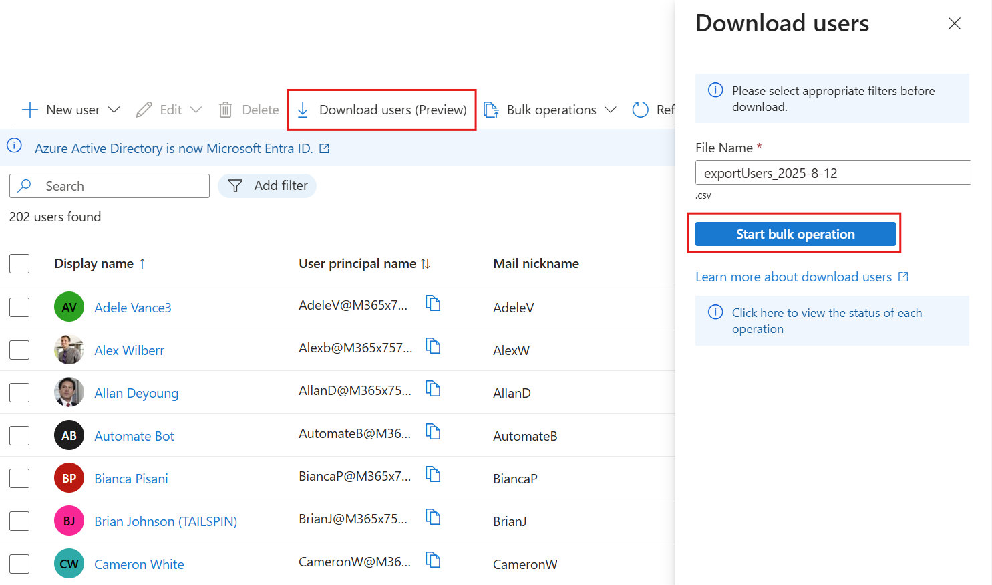Screen dimensions: 992x585
Task: Open the Edit dropdown chevron
Action: click(x=196, y=110)
